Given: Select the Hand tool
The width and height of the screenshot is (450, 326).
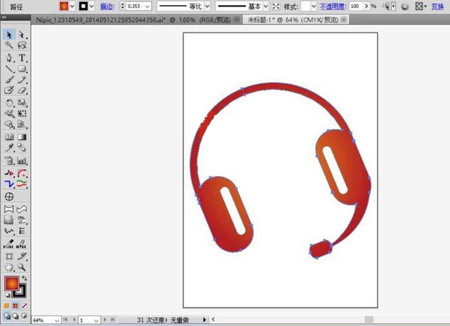Looking at the screenshot, I should point(9,267).
